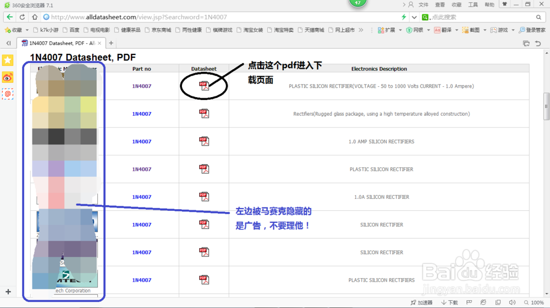
Task: Open PDF for PLASTIC SILICON RECTIFIER(VOLTAGE row
Action: 204,86
